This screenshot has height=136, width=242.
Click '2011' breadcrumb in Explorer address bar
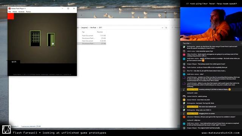101,28
